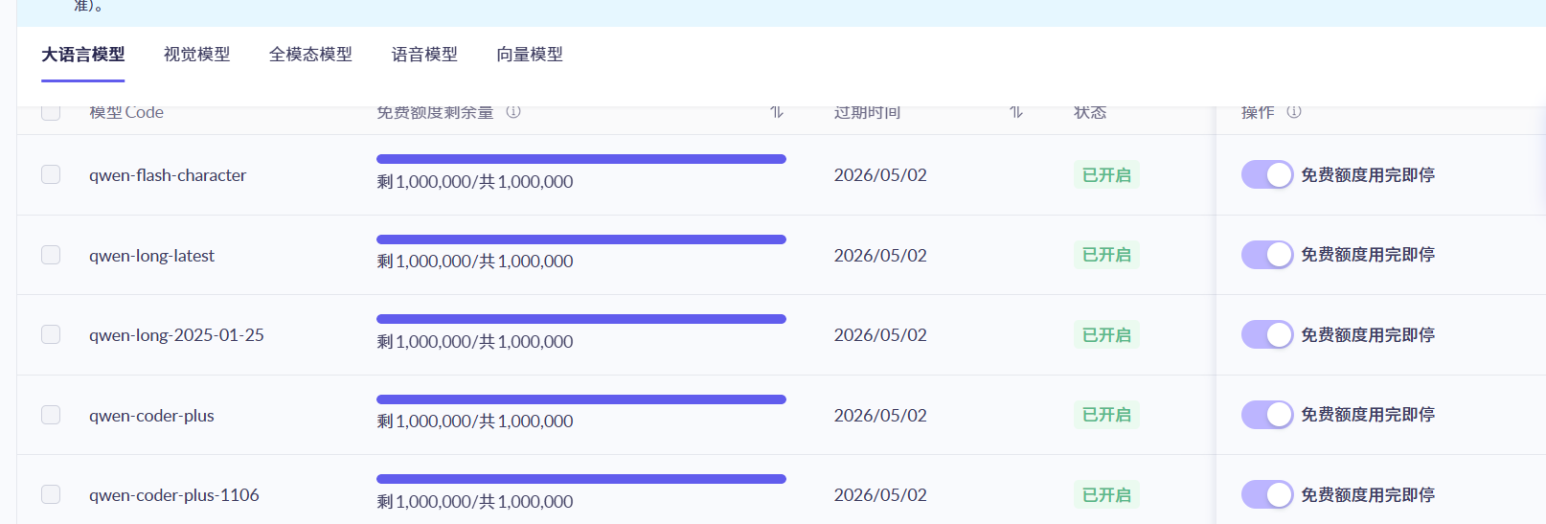Click the 已开启 status tag for qwen-coder-plus
Viewport: 1546px width, 524px height.
(x=1106, y=415)
